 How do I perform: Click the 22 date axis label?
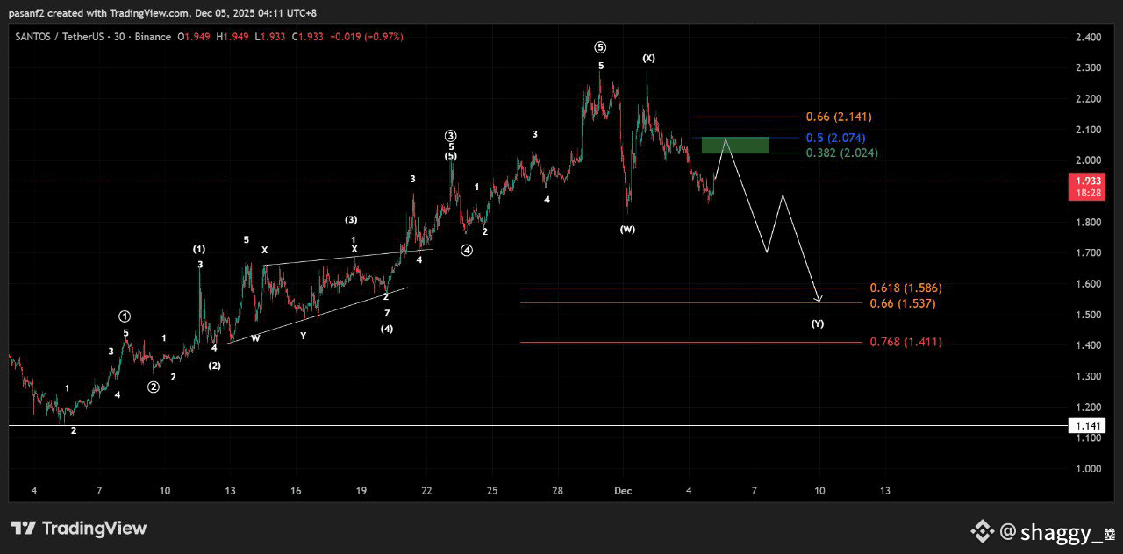(426, 490)
